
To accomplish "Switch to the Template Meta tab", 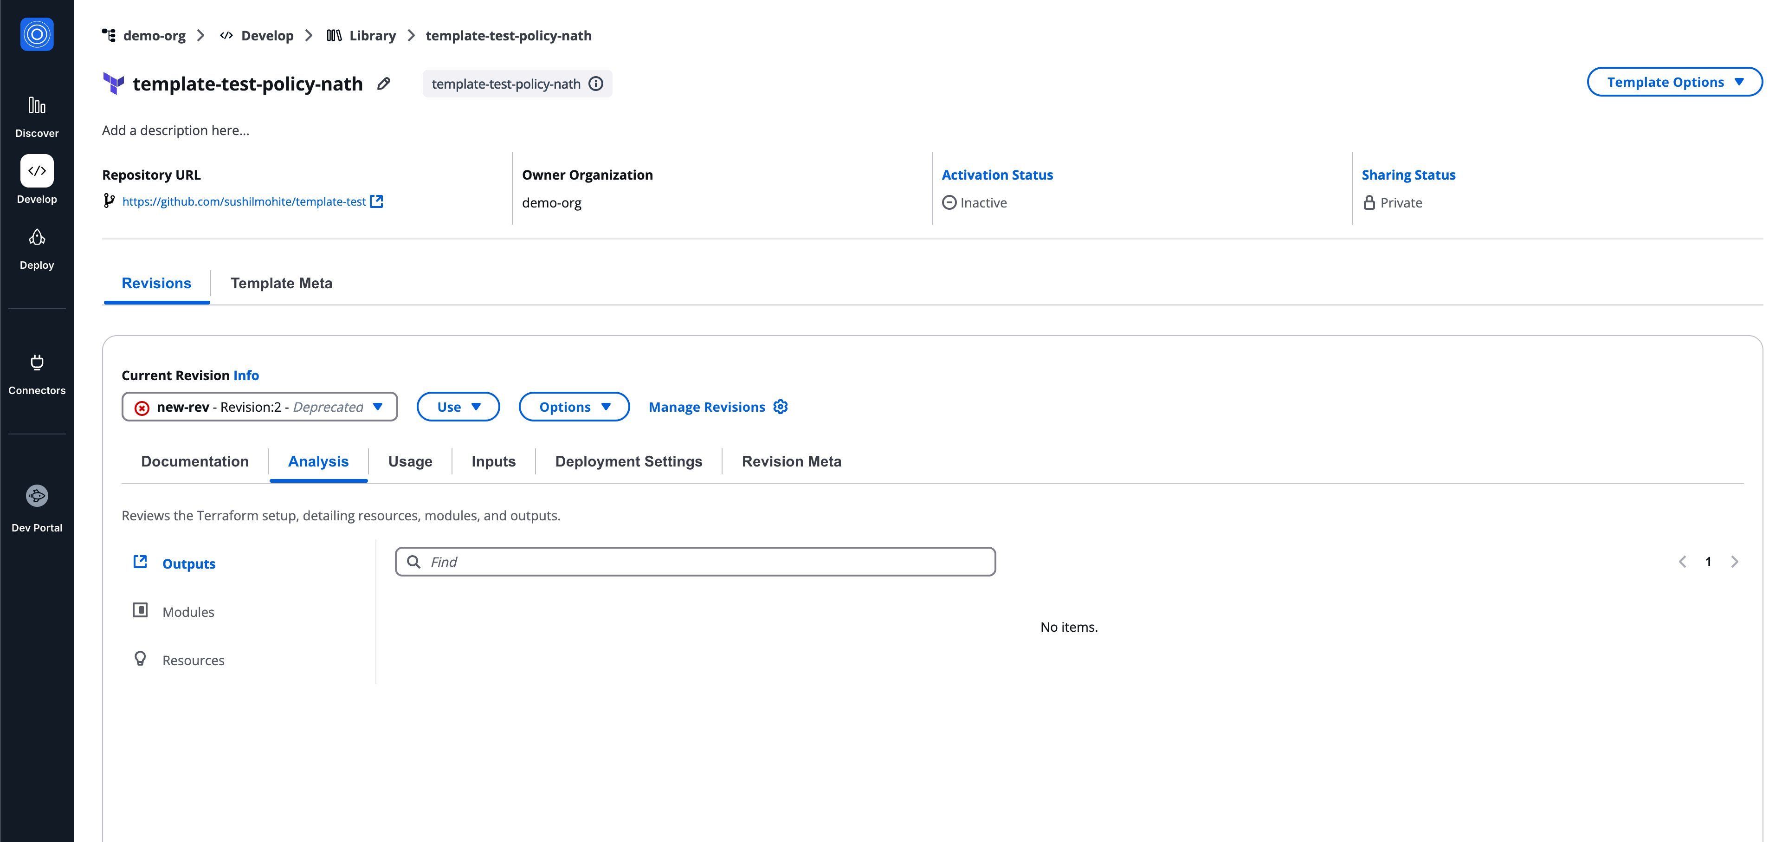I will pos(281,283).
